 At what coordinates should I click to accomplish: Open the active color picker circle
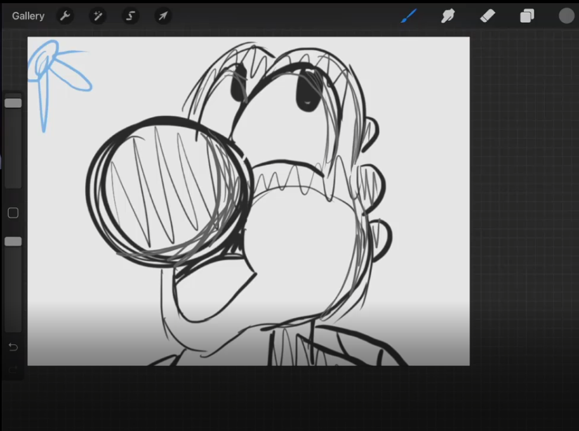pyautogui.click(x=566, y=16)
